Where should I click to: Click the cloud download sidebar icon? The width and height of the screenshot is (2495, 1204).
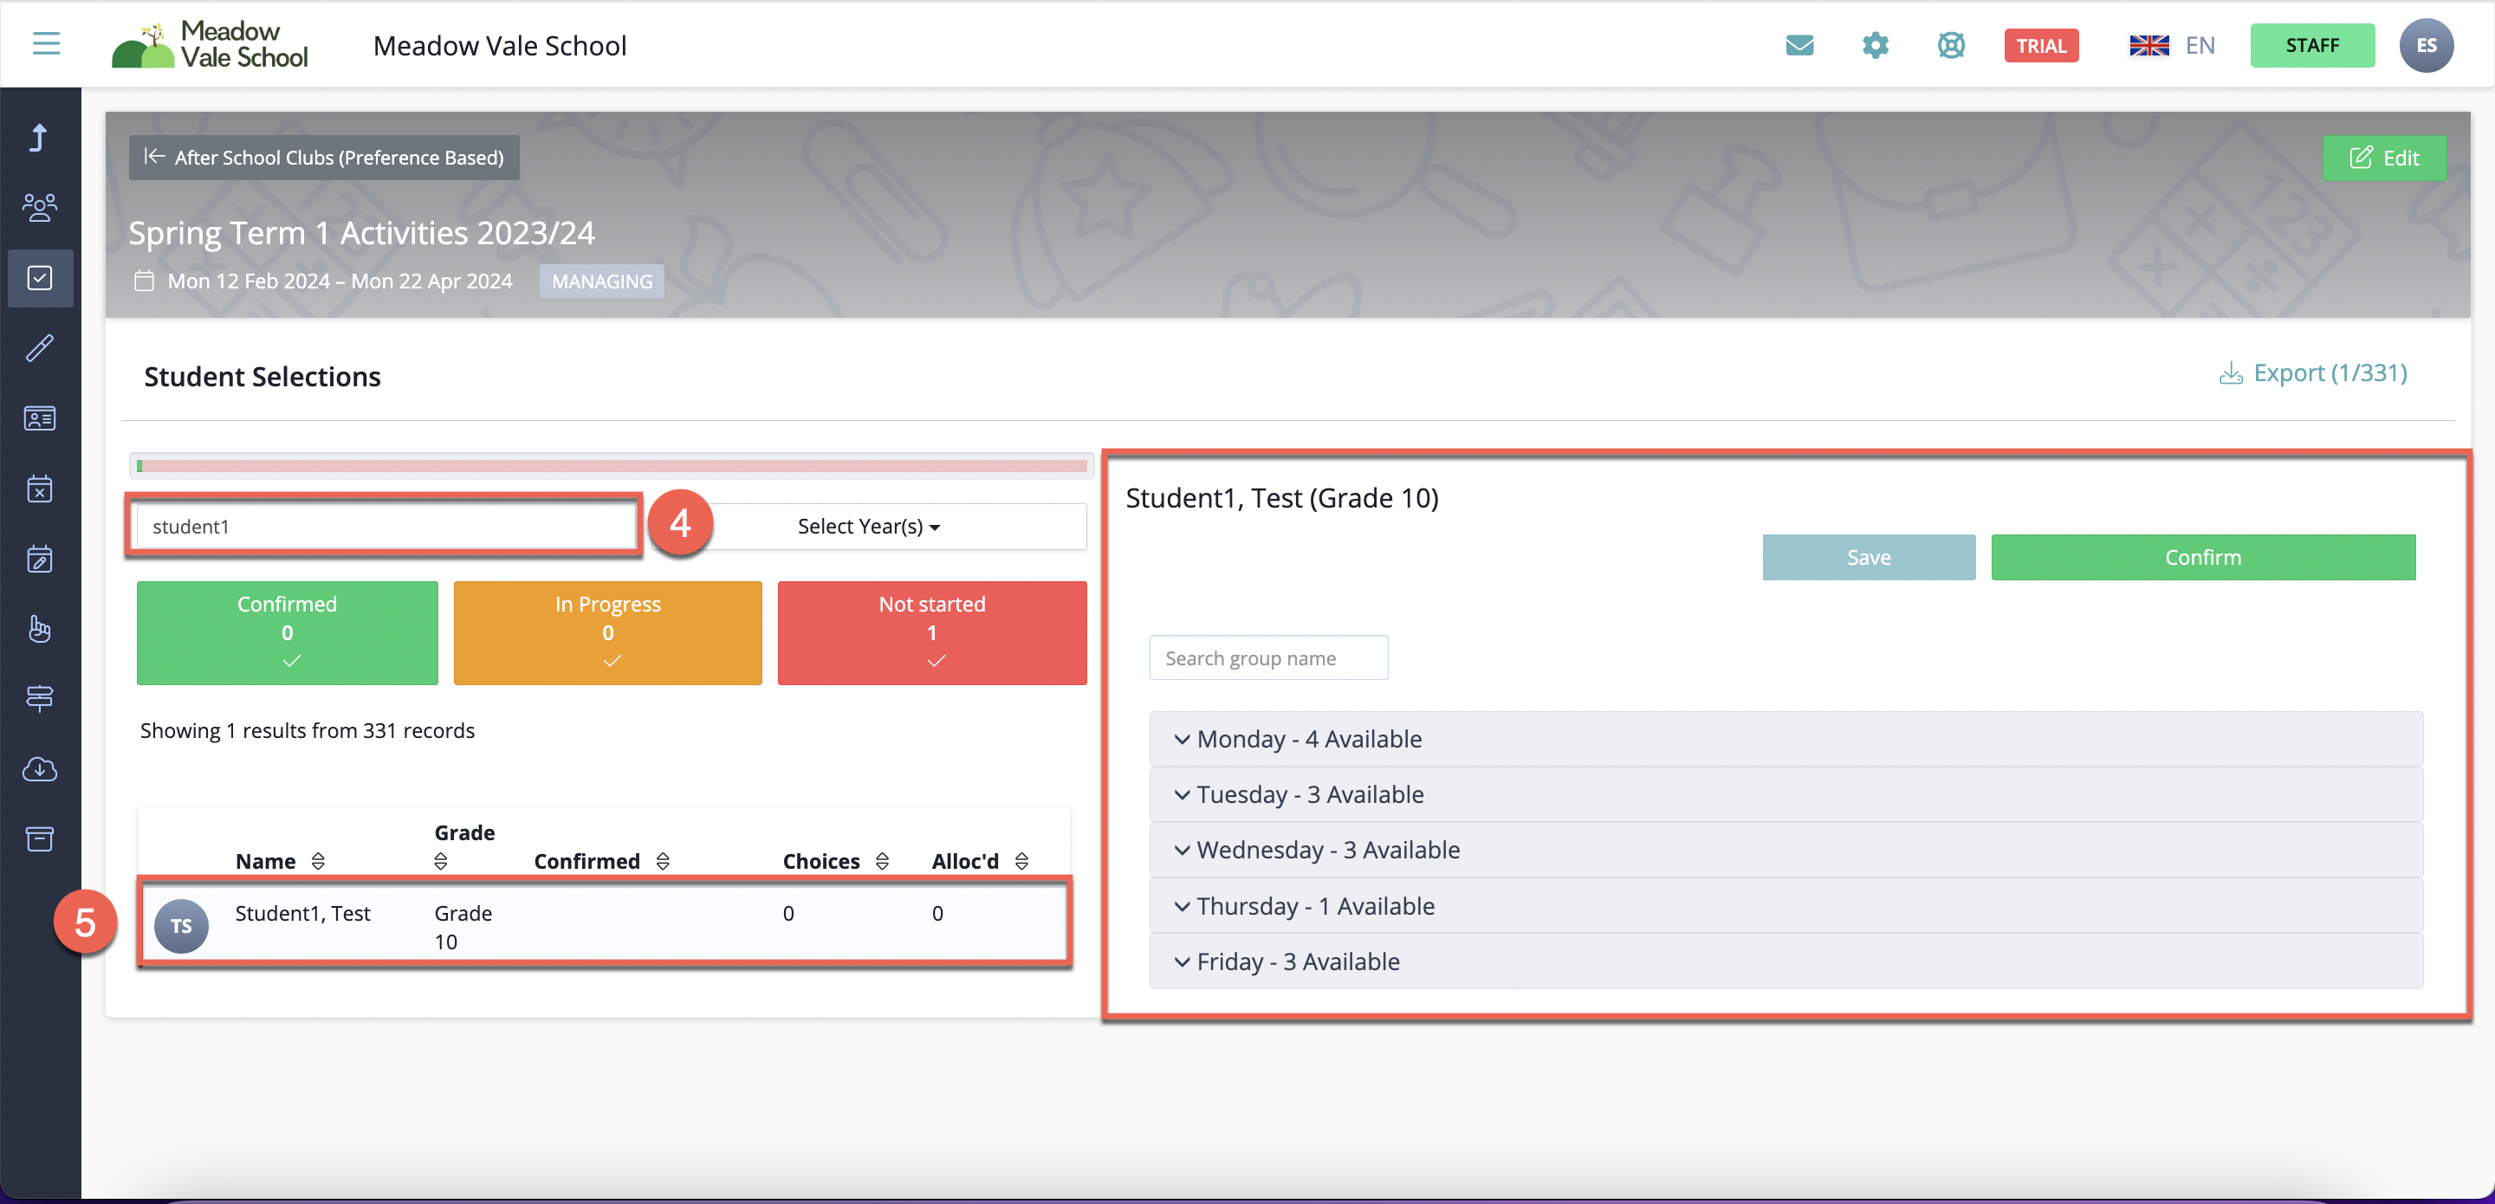[40, 769]
